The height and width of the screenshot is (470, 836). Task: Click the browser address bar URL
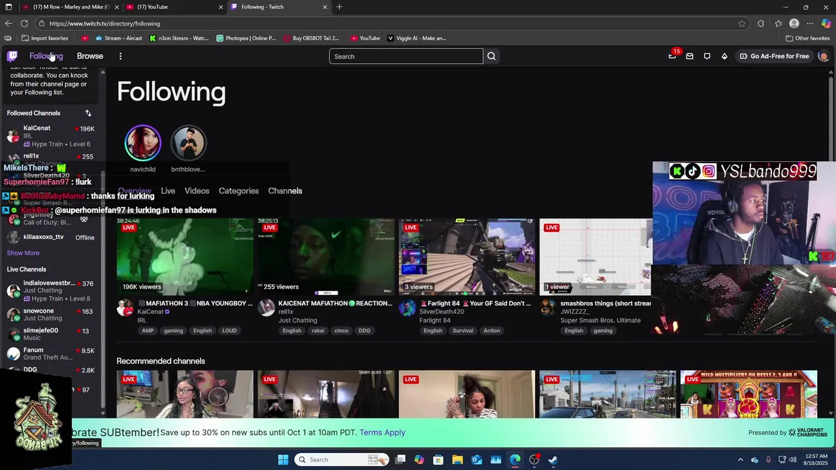click(x=104, y=23)
